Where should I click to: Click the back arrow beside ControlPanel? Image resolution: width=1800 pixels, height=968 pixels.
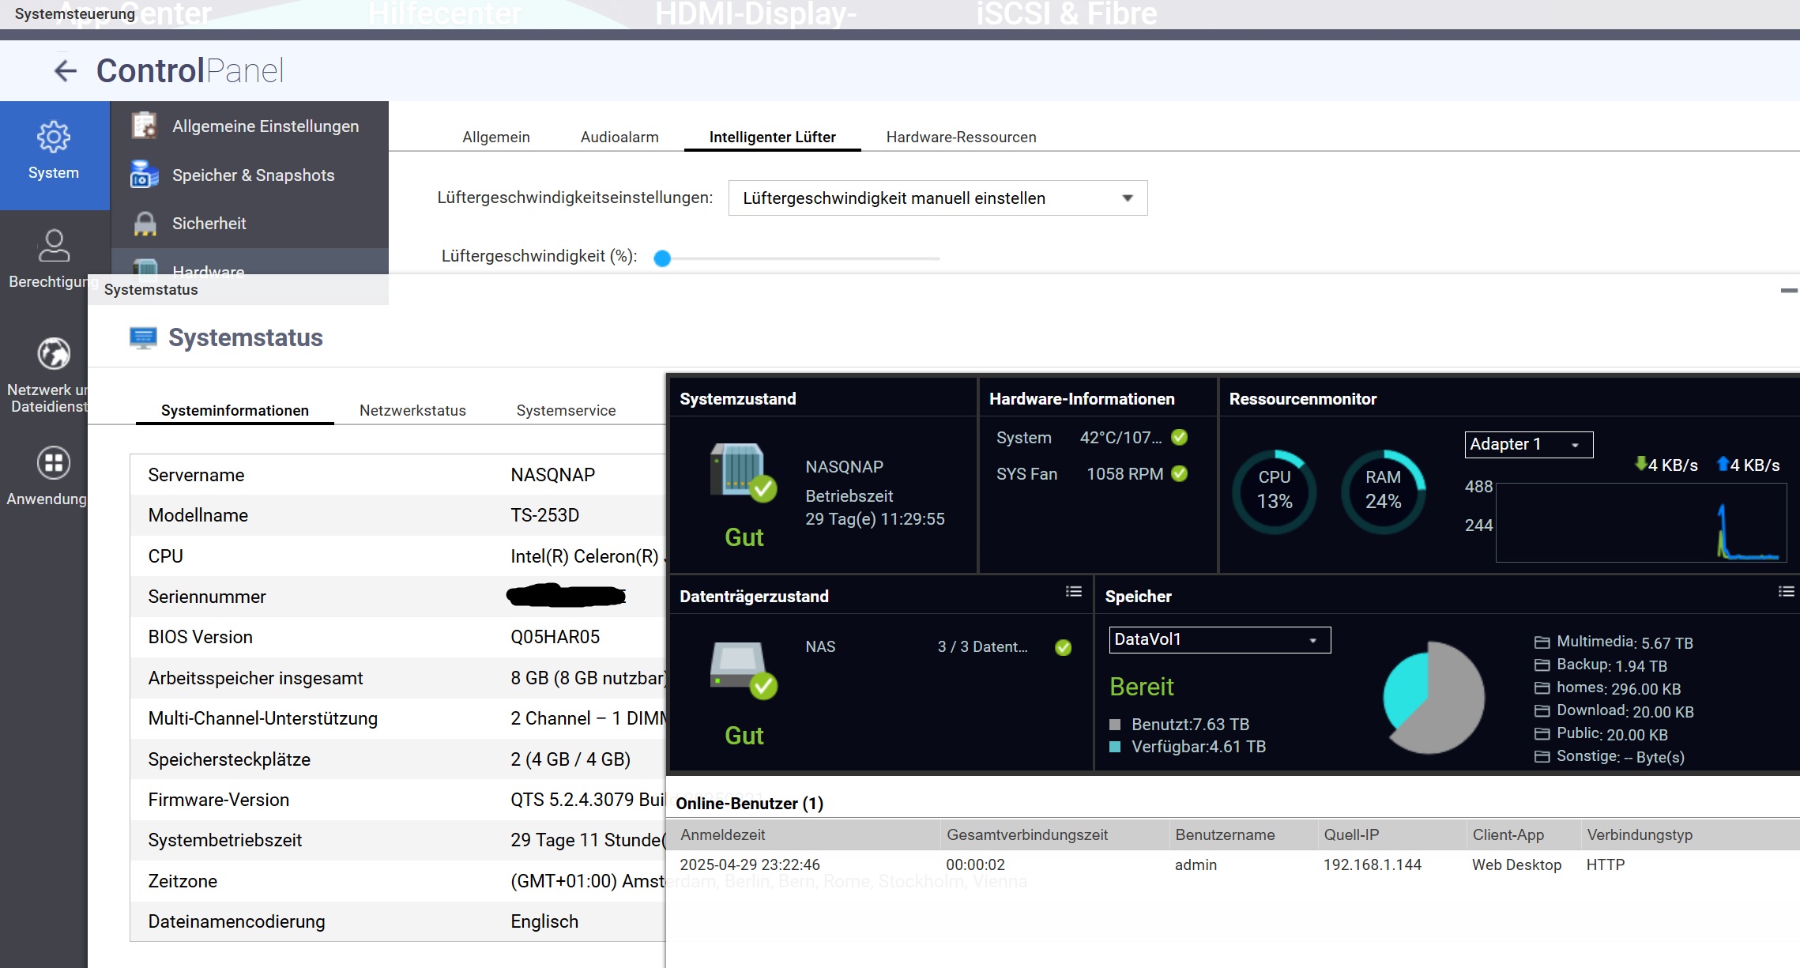click(65, 71)
